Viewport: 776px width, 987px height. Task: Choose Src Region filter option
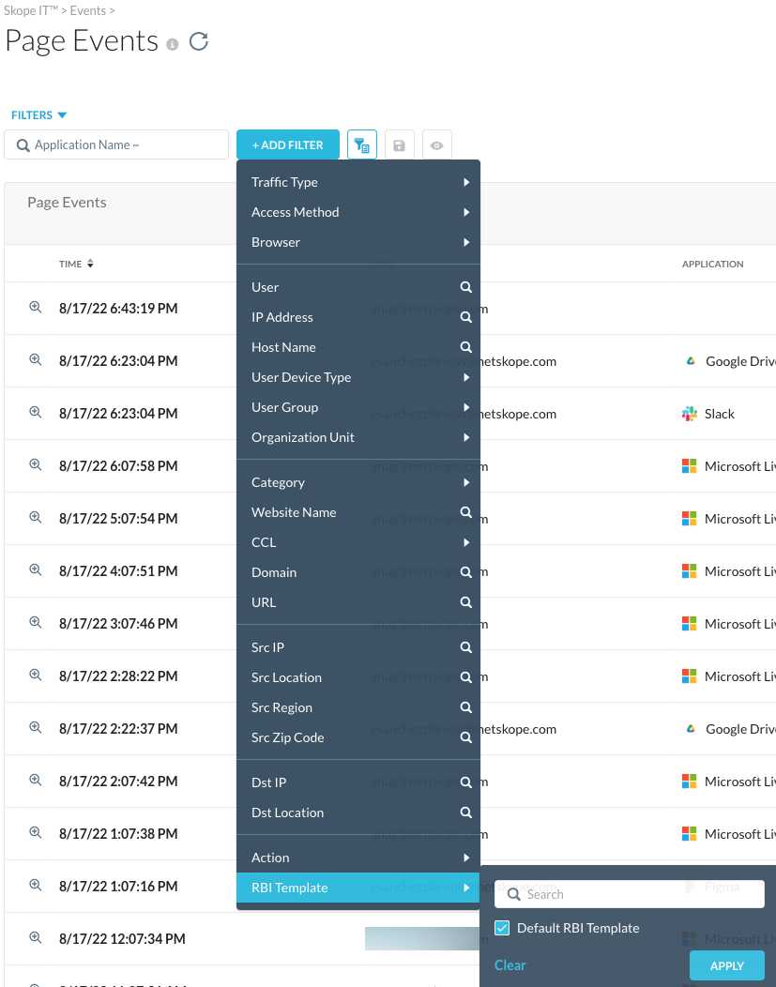(x=358, y=707)
